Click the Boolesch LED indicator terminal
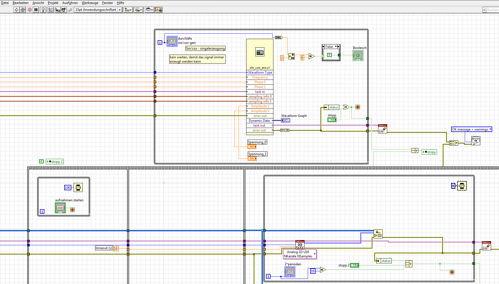 [358, 56]
